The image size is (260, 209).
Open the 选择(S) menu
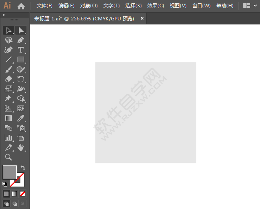(x=134, y=6)
